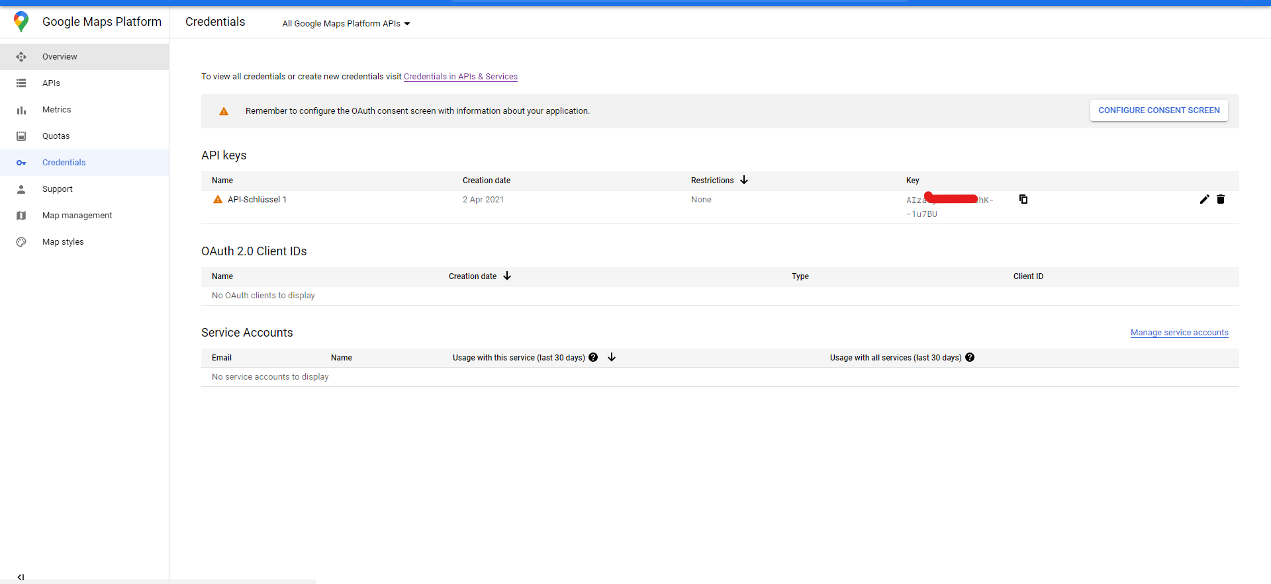Screen dimensions: 1271x584
Task: Click the Map styles palette icon
Action: pos(21,242)
